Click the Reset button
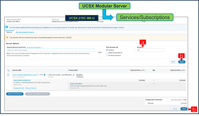This screenshot has width=199, height=116. coord(173,62)
